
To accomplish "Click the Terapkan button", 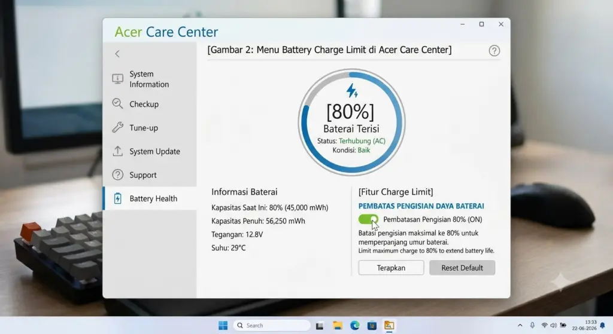I will 391,268.
